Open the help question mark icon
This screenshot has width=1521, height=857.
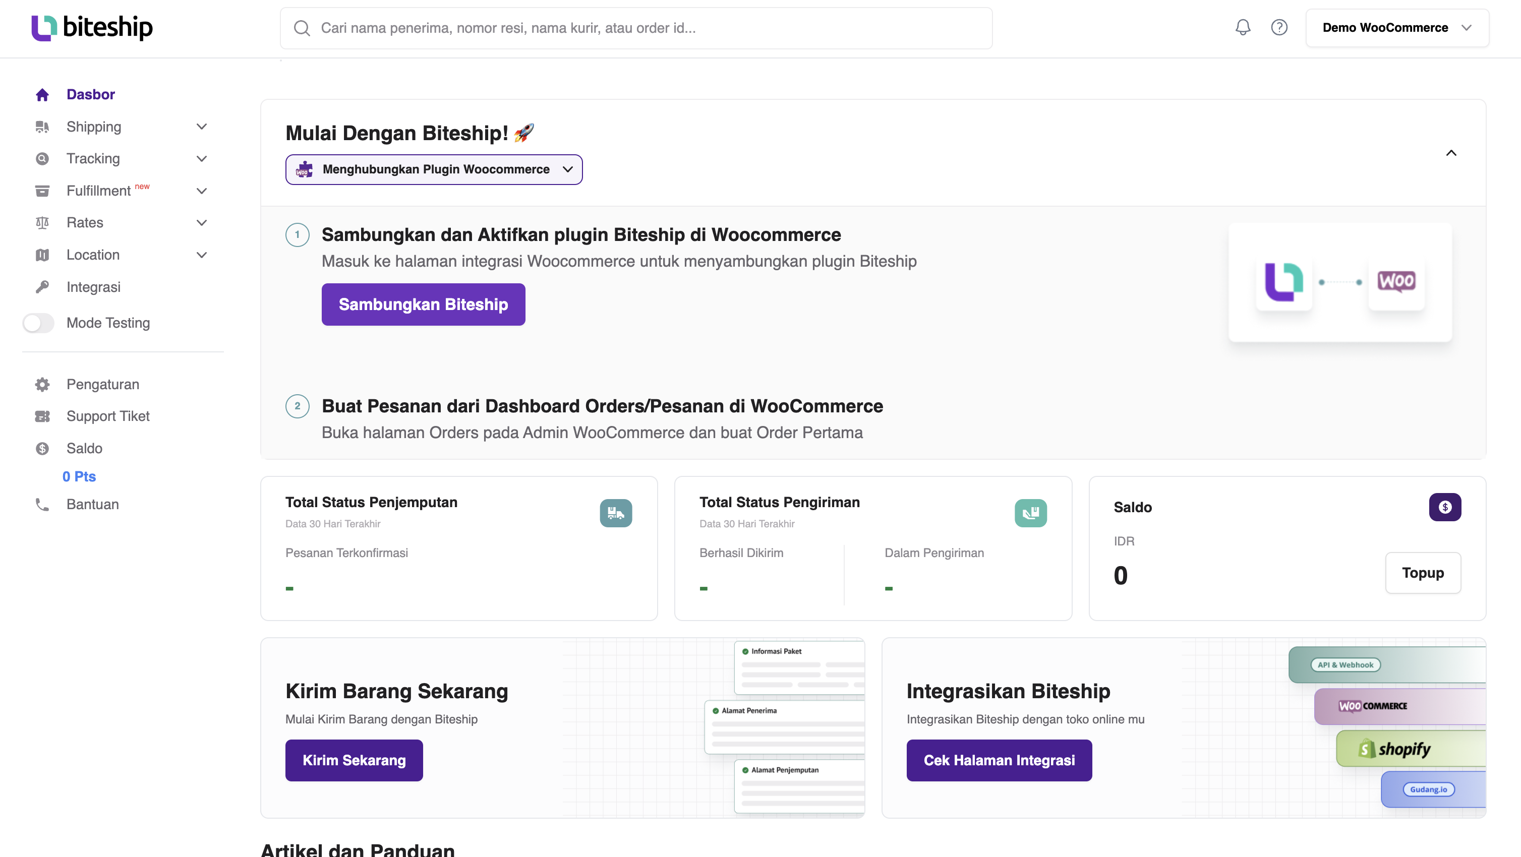click(x=1279, y=28)
